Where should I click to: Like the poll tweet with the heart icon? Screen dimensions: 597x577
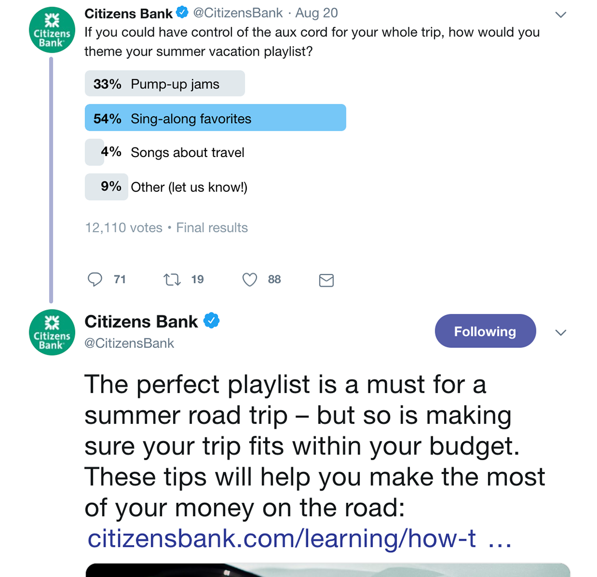pyautogui.click(x=250, y=280)
